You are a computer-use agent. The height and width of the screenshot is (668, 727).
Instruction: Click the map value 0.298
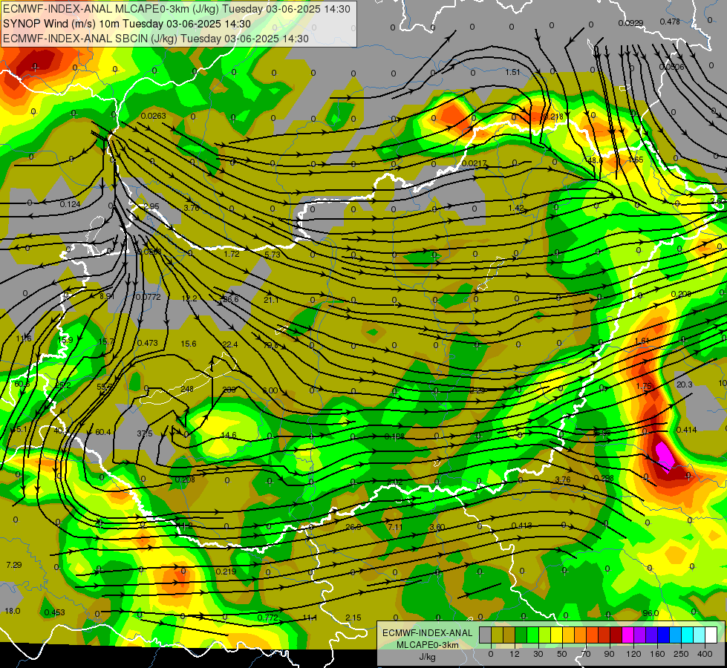(604, 478)
